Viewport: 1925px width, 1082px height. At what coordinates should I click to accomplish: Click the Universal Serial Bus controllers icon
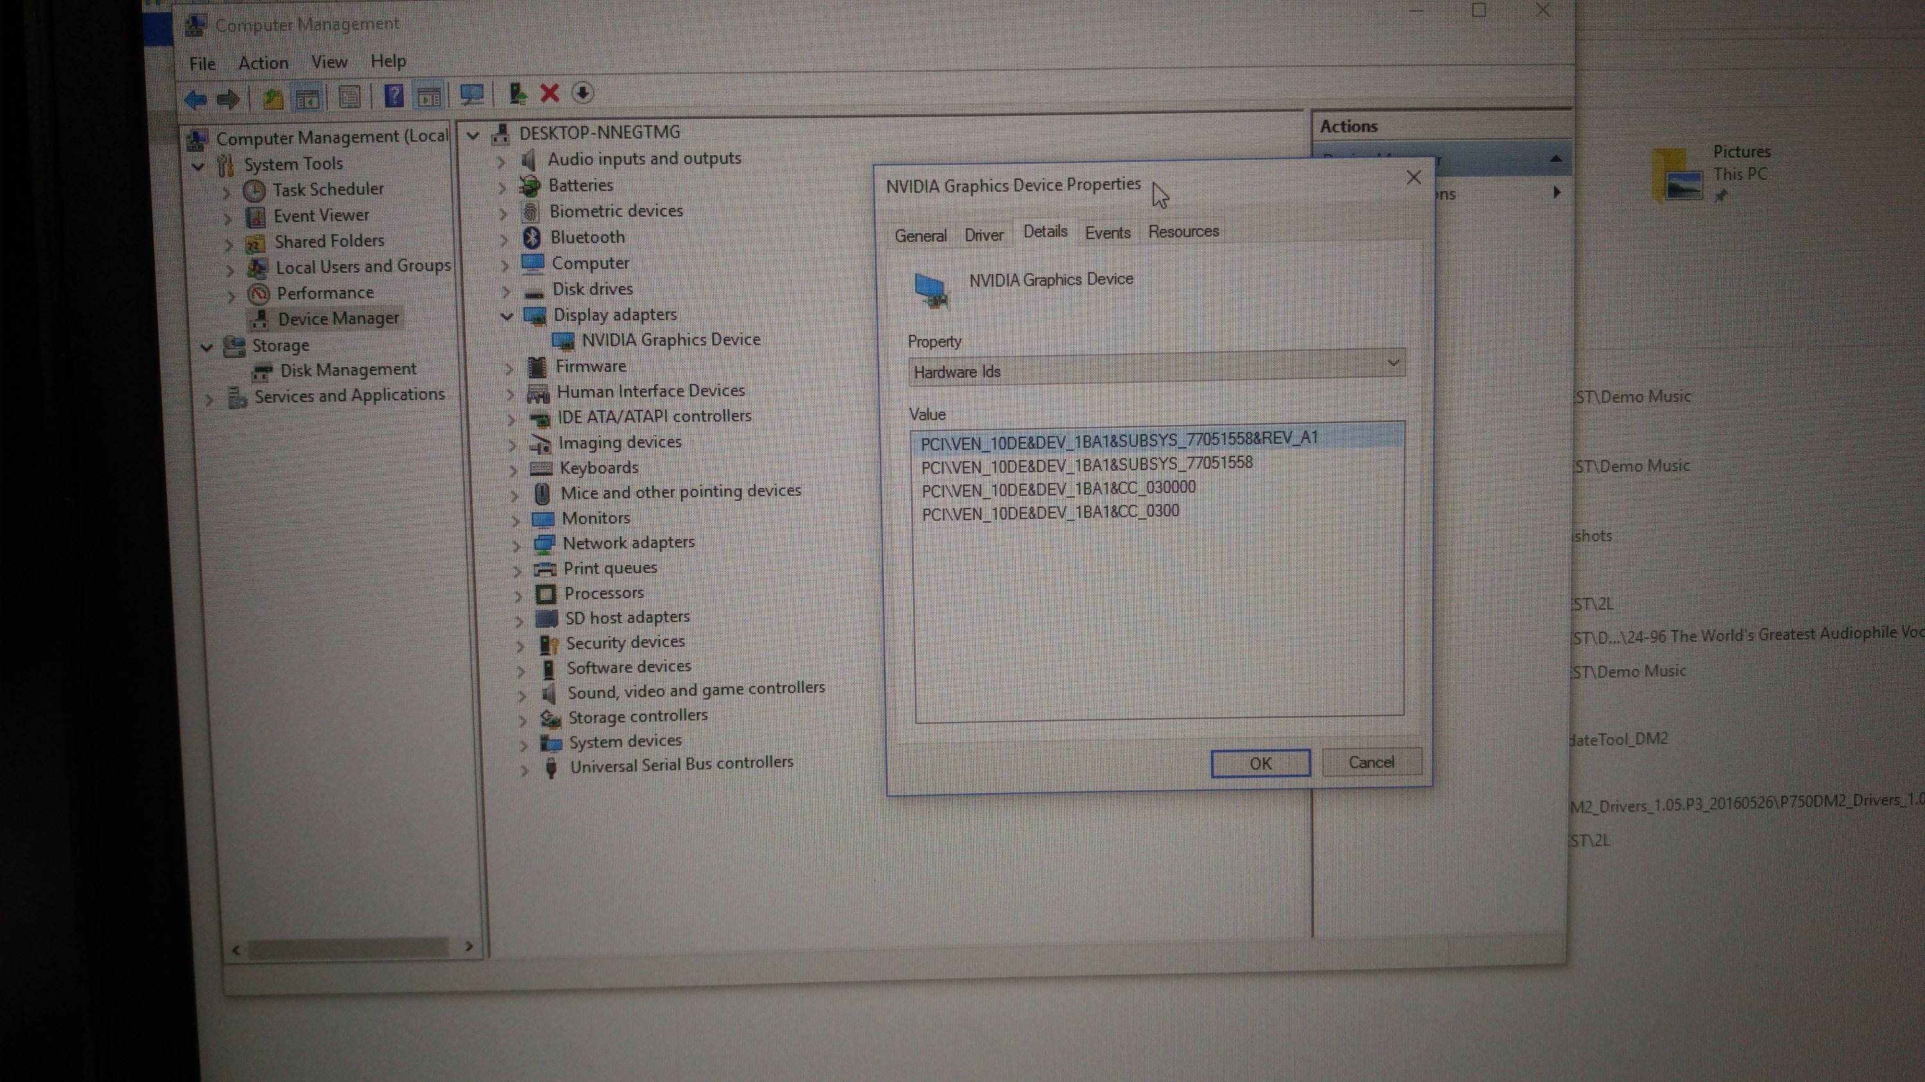[x=551, y=768]
